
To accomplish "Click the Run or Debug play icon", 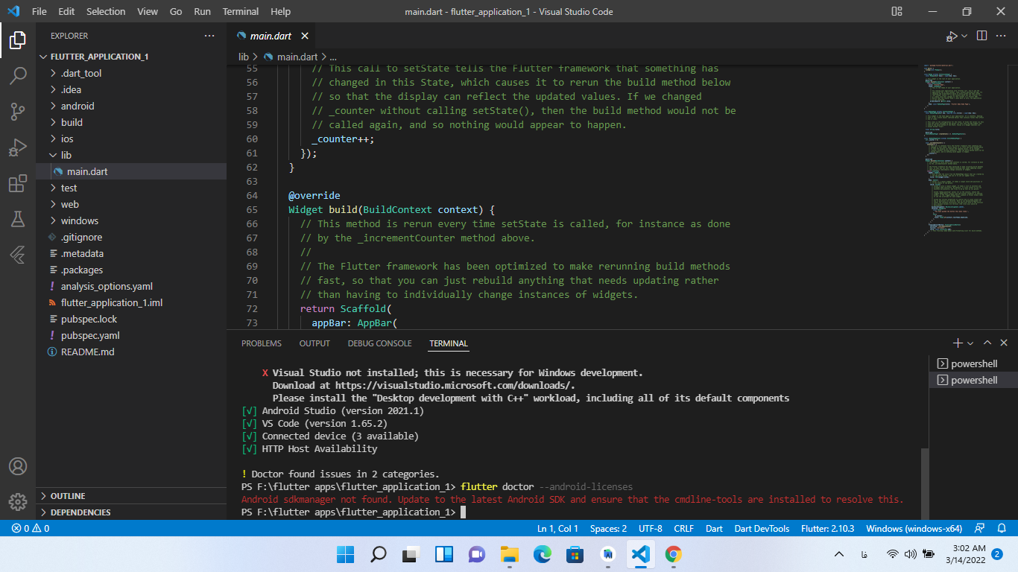I will (952, 36).
